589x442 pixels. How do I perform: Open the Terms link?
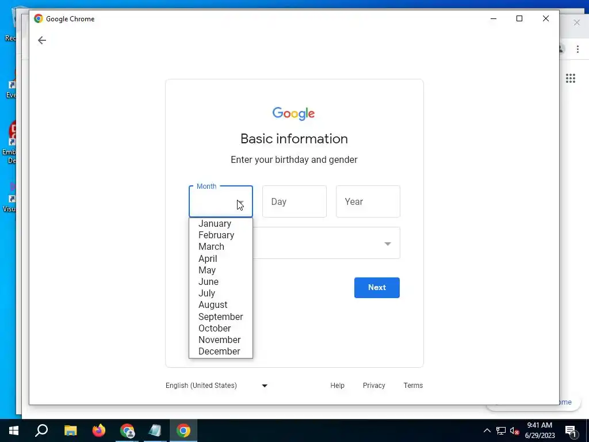[x=413, y=386]
